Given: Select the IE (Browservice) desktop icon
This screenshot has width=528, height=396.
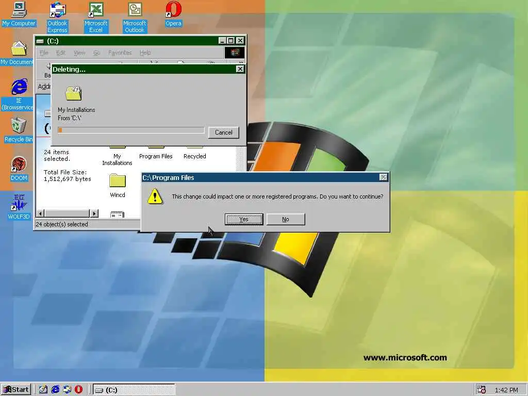Looking at the screenshot, I should (x=18, y=95).
